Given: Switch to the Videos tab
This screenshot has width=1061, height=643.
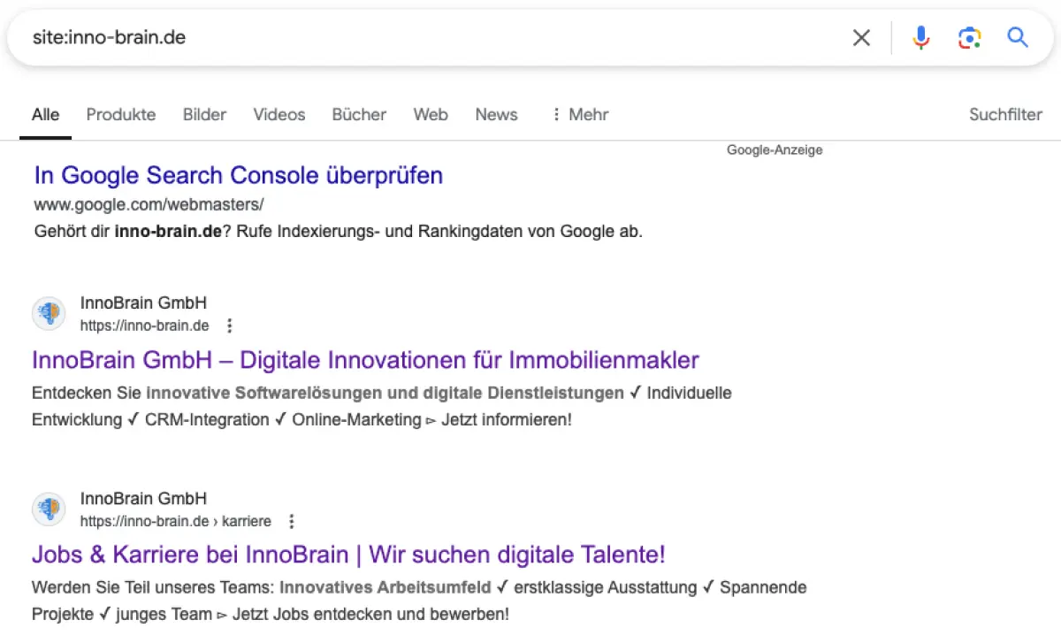Looking at the screenshot, I should 279,114.
